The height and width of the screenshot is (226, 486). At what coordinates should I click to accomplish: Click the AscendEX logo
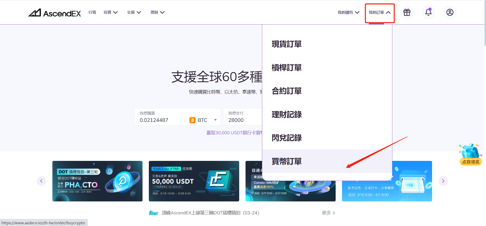54,12
